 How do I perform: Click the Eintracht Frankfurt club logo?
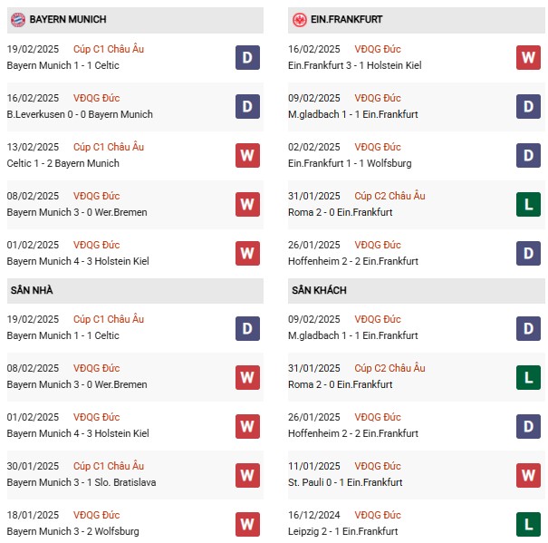tap(299, 19)
